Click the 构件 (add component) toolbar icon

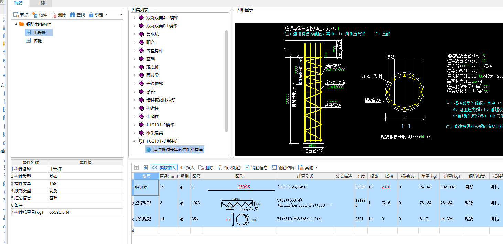[x=35, y=15]
